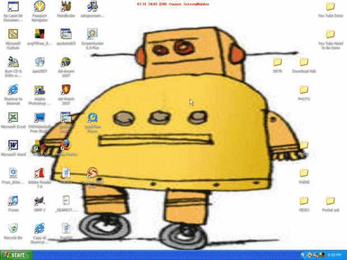The image size is (347, 260).
Task: Open the VIDEO folder
Action: (304, 201)
